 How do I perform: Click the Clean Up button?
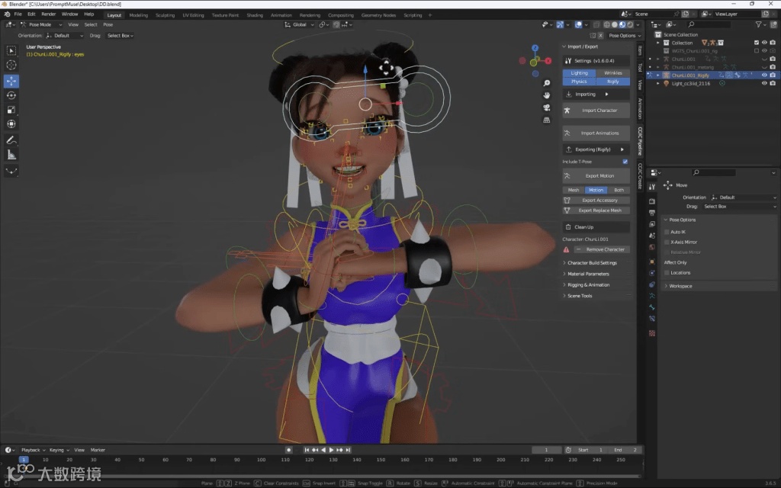(x=596, y=227)
